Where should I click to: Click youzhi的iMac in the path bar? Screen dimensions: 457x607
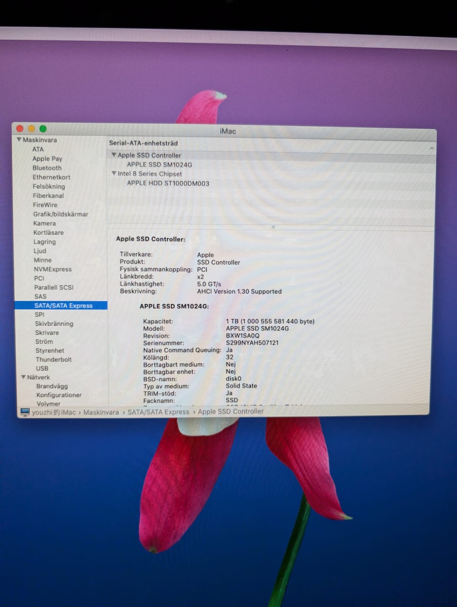click(54, 412)
